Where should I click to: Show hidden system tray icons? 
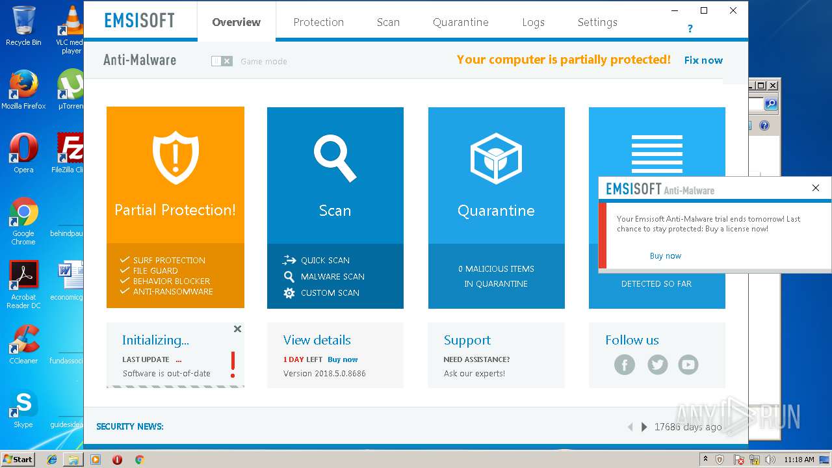[x=705, y=460]
